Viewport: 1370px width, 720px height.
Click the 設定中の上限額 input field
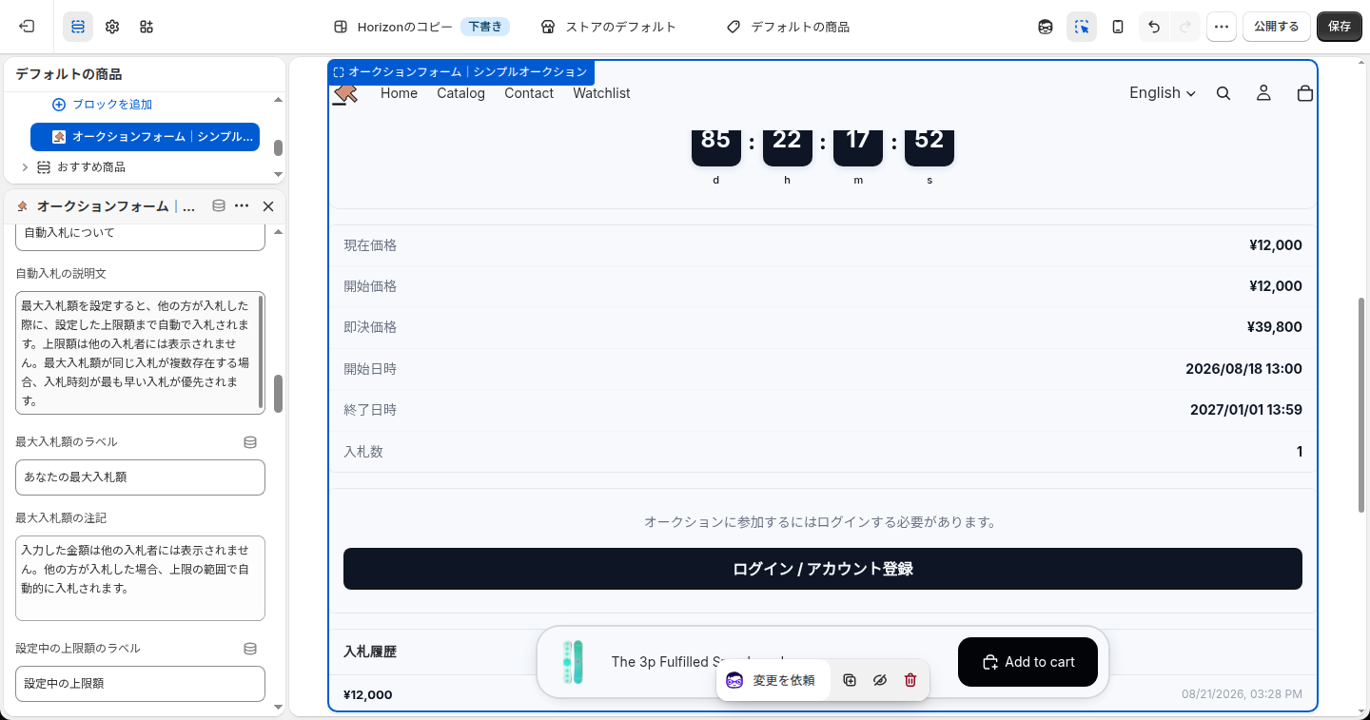point(140,684)
